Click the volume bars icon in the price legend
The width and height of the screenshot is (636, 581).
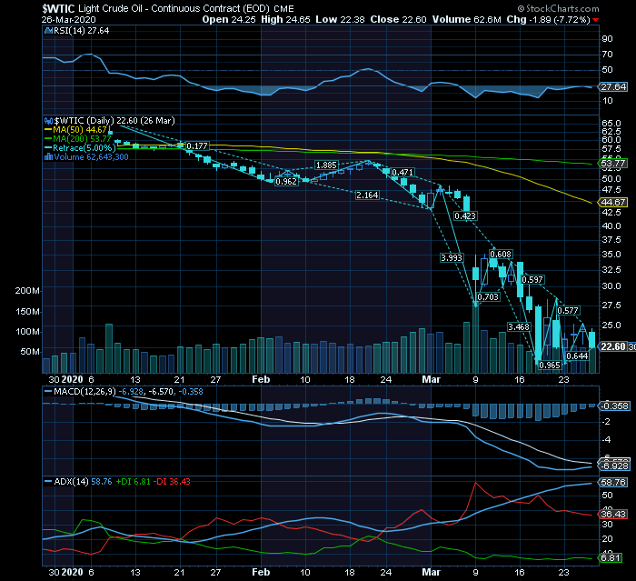(48, 157)
